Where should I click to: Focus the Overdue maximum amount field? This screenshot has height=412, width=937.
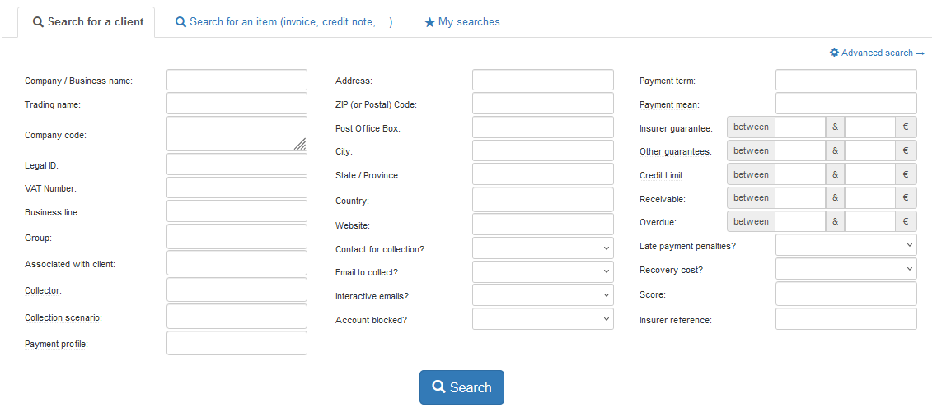(869, 221)
